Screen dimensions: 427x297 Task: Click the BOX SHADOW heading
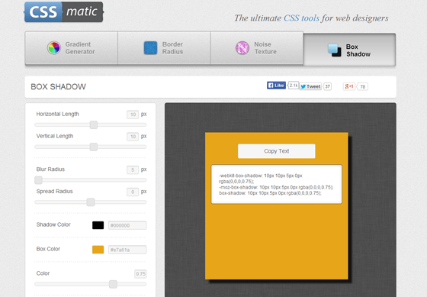point(58,87)
